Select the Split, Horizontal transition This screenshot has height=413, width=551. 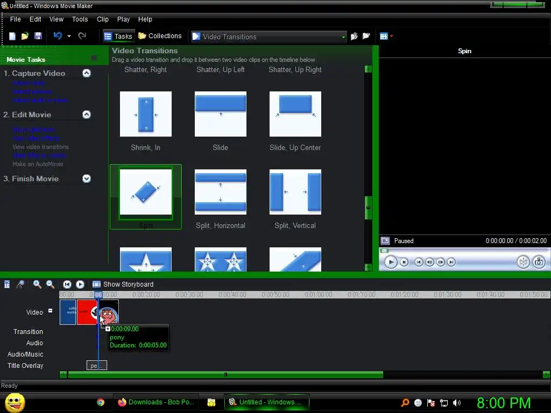click(220, 192)
